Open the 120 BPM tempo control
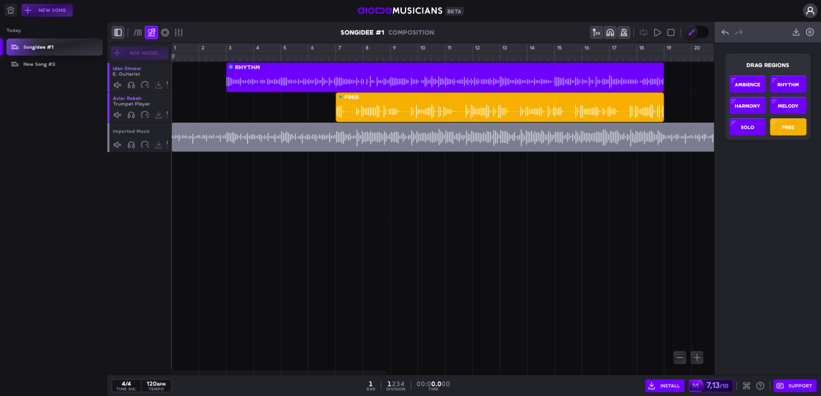The width and height of the screenshot is (821, 396). (156, 386)
